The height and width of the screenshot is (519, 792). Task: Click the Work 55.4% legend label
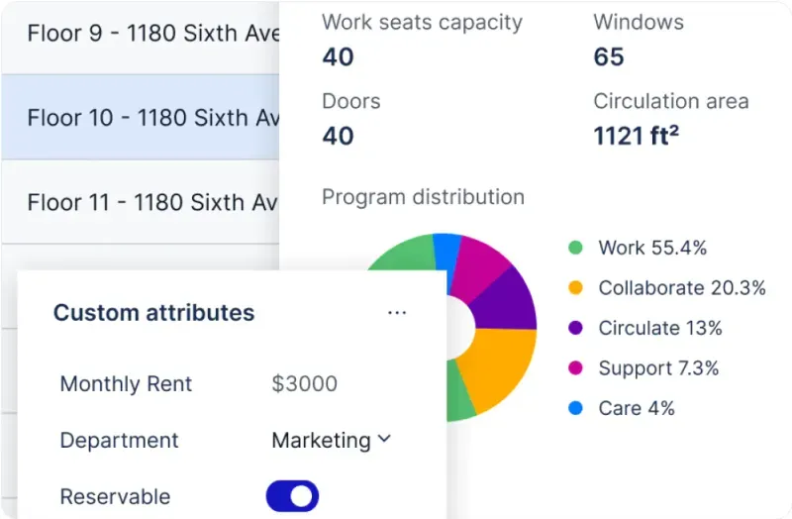point(652,249)
